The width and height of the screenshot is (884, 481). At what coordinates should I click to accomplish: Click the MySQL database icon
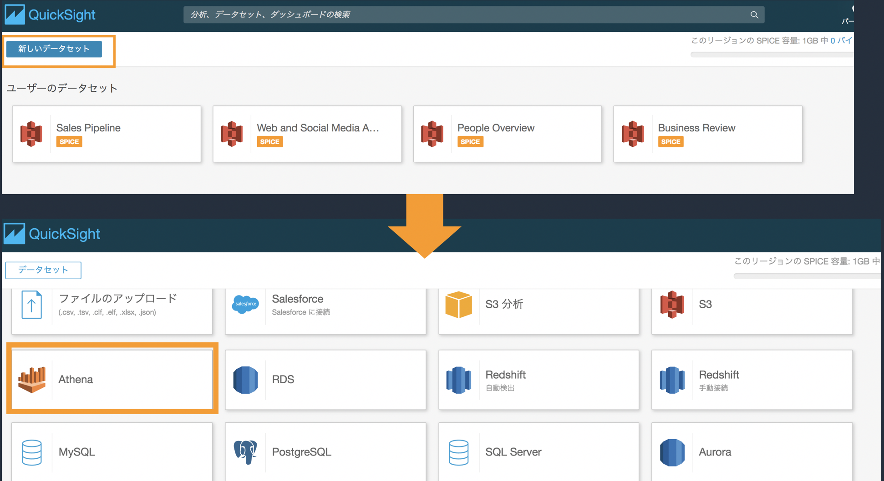(32, 452)
